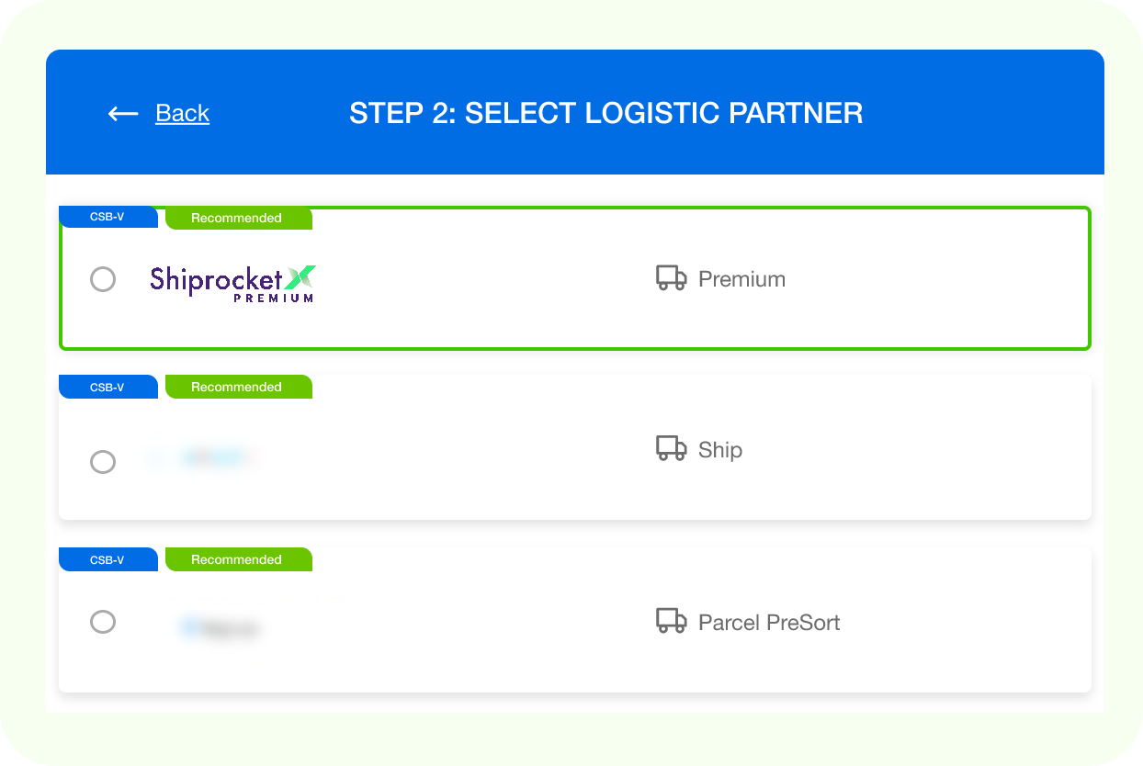The width and height of the screenshot is (1143, 766).
Task: Click the Shiprocket X Premium logo
Action: coord(233,283)
